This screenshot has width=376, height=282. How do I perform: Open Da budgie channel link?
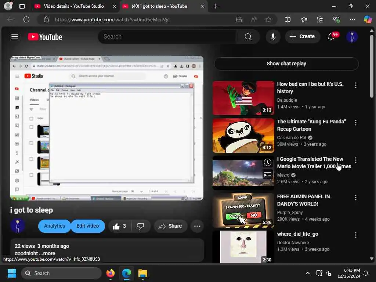pos(287,100)
